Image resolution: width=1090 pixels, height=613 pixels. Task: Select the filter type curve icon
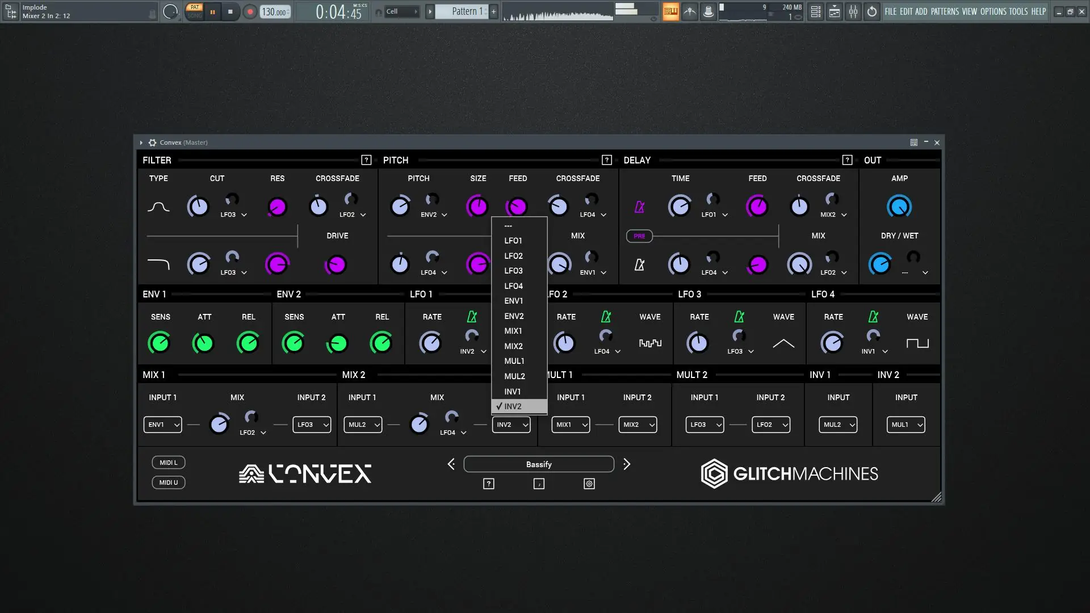158,207
